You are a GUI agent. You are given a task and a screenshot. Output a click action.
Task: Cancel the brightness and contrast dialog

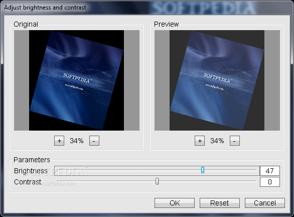pyautogui.click(x=265, y=203)
